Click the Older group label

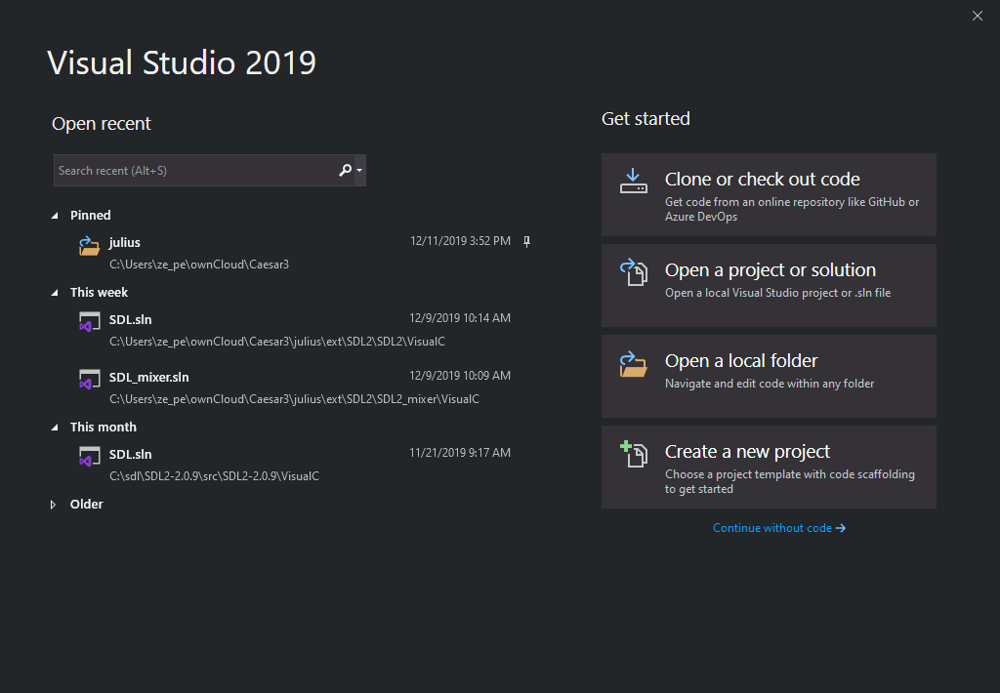click(x=87, y=505)
